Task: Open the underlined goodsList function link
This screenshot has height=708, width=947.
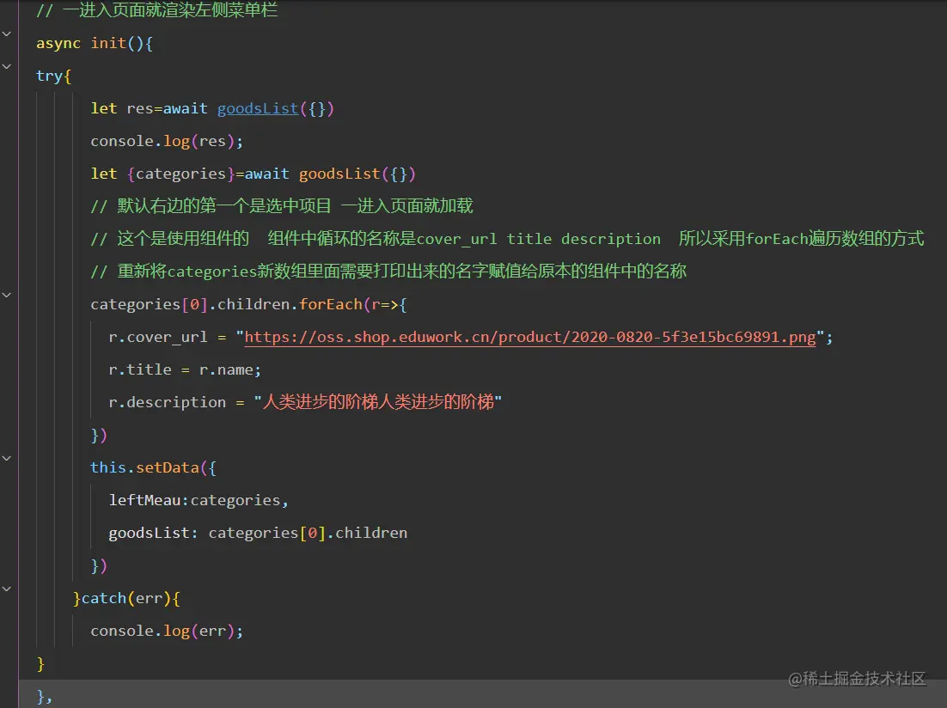Action: [x=258, y=109]
